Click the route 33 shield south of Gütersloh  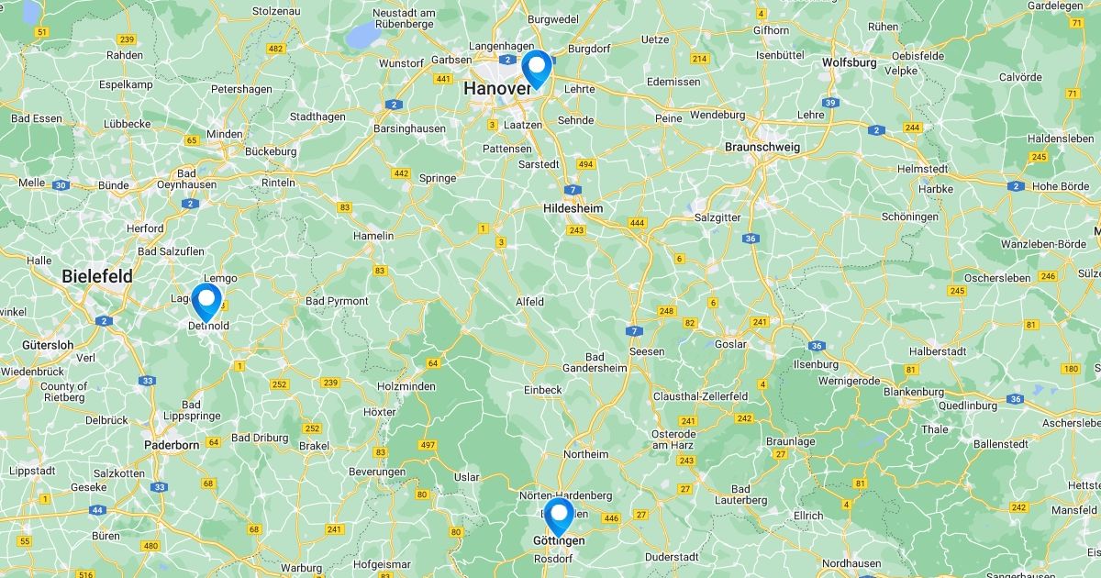[x=147, y=380]
